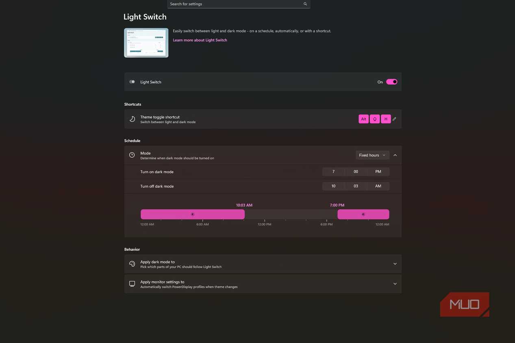Screen dimensions: 515x343
Task: Collapse the Mode schedule section
Action: tap(395, 155)
